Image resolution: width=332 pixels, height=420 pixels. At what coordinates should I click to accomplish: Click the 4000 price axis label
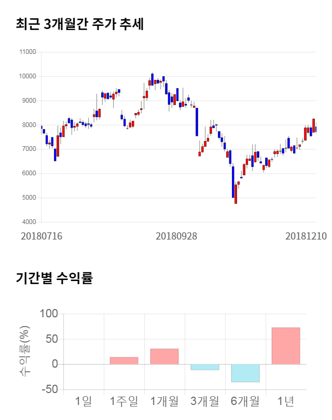pos(29,222)
